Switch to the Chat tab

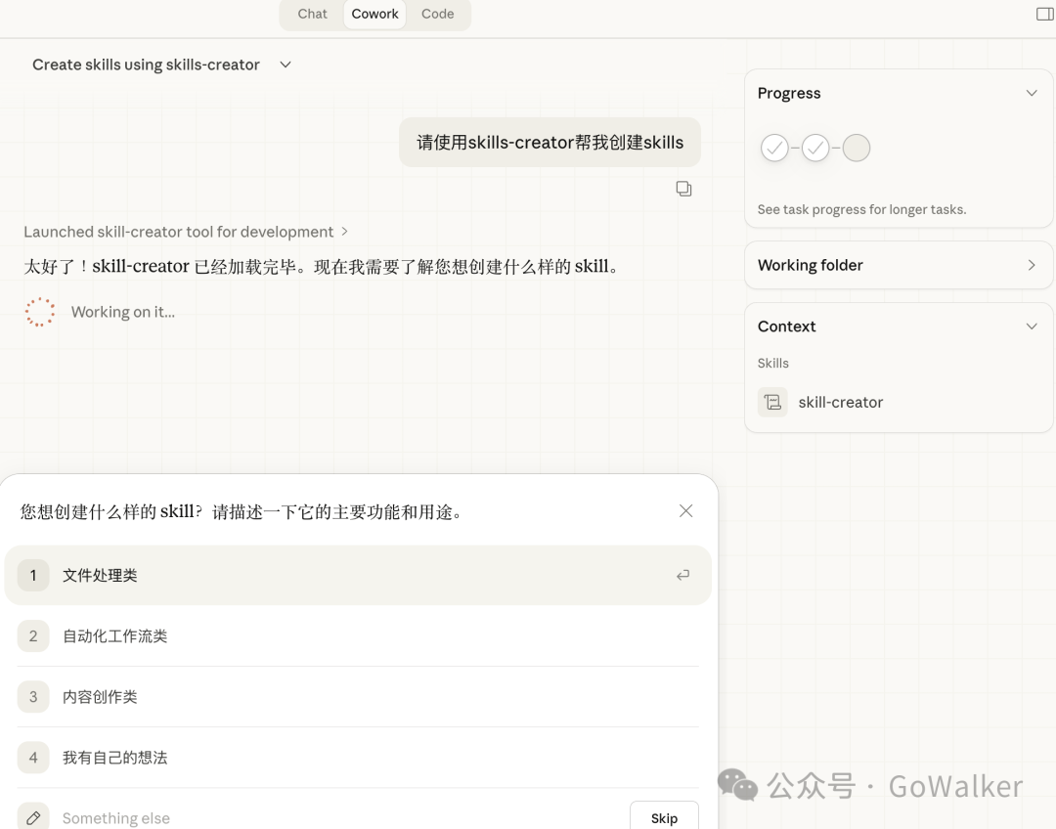pos(312,14)
